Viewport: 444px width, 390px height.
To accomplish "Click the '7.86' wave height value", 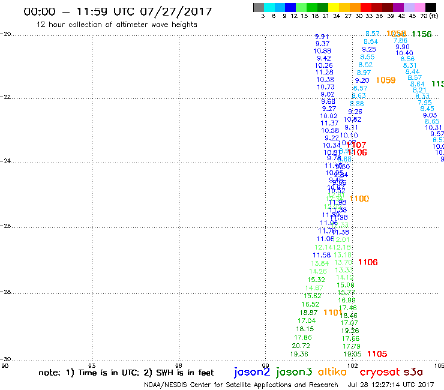I will (x=400, y=41).
